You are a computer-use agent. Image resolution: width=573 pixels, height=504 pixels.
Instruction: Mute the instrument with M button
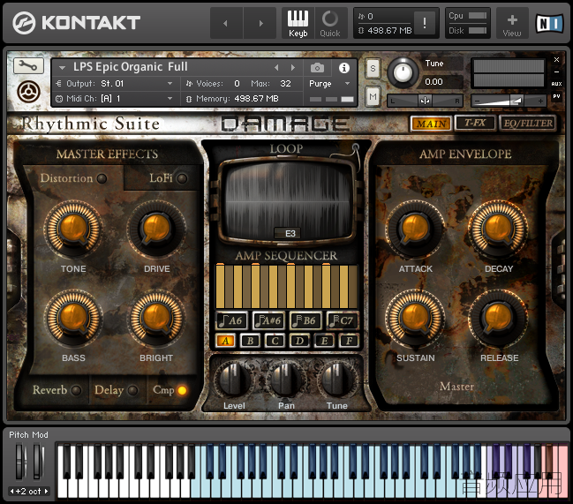[x=373, y=97]
